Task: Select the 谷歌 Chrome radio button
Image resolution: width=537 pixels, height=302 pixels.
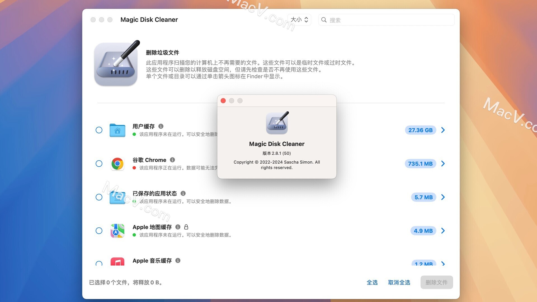Action: 99,164
